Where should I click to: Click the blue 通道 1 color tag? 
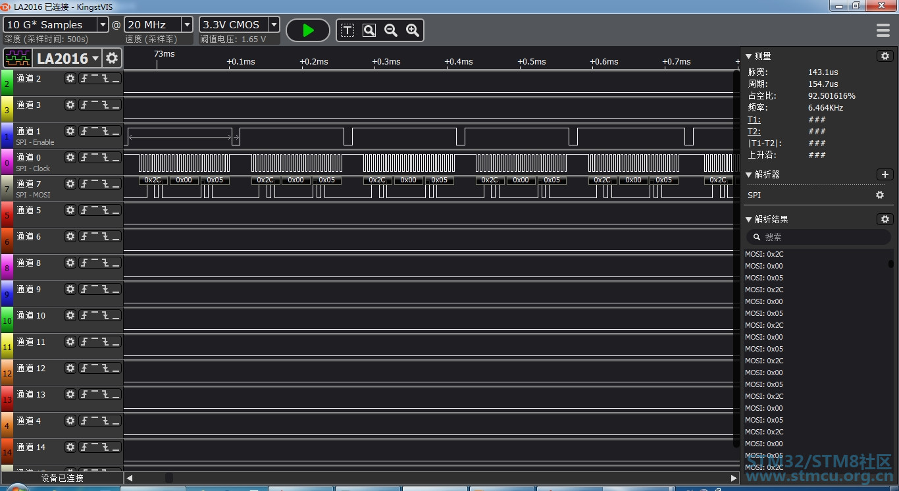pyautogui.click(x=7, y=135)
